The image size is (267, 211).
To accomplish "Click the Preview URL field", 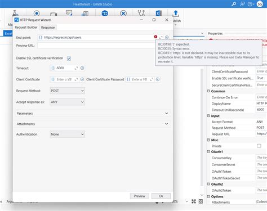I will pyautogui.click(x=96, y=46).
